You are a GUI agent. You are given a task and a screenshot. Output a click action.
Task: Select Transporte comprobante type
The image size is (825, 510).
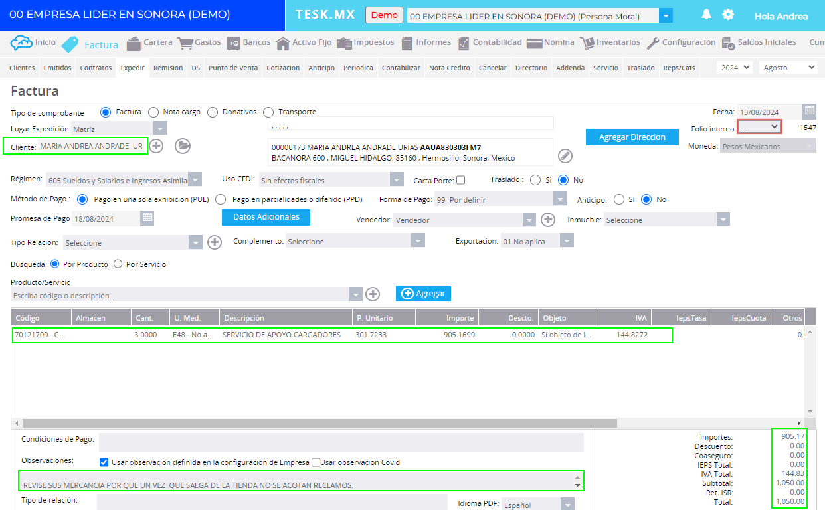click(x=268, y=112)
